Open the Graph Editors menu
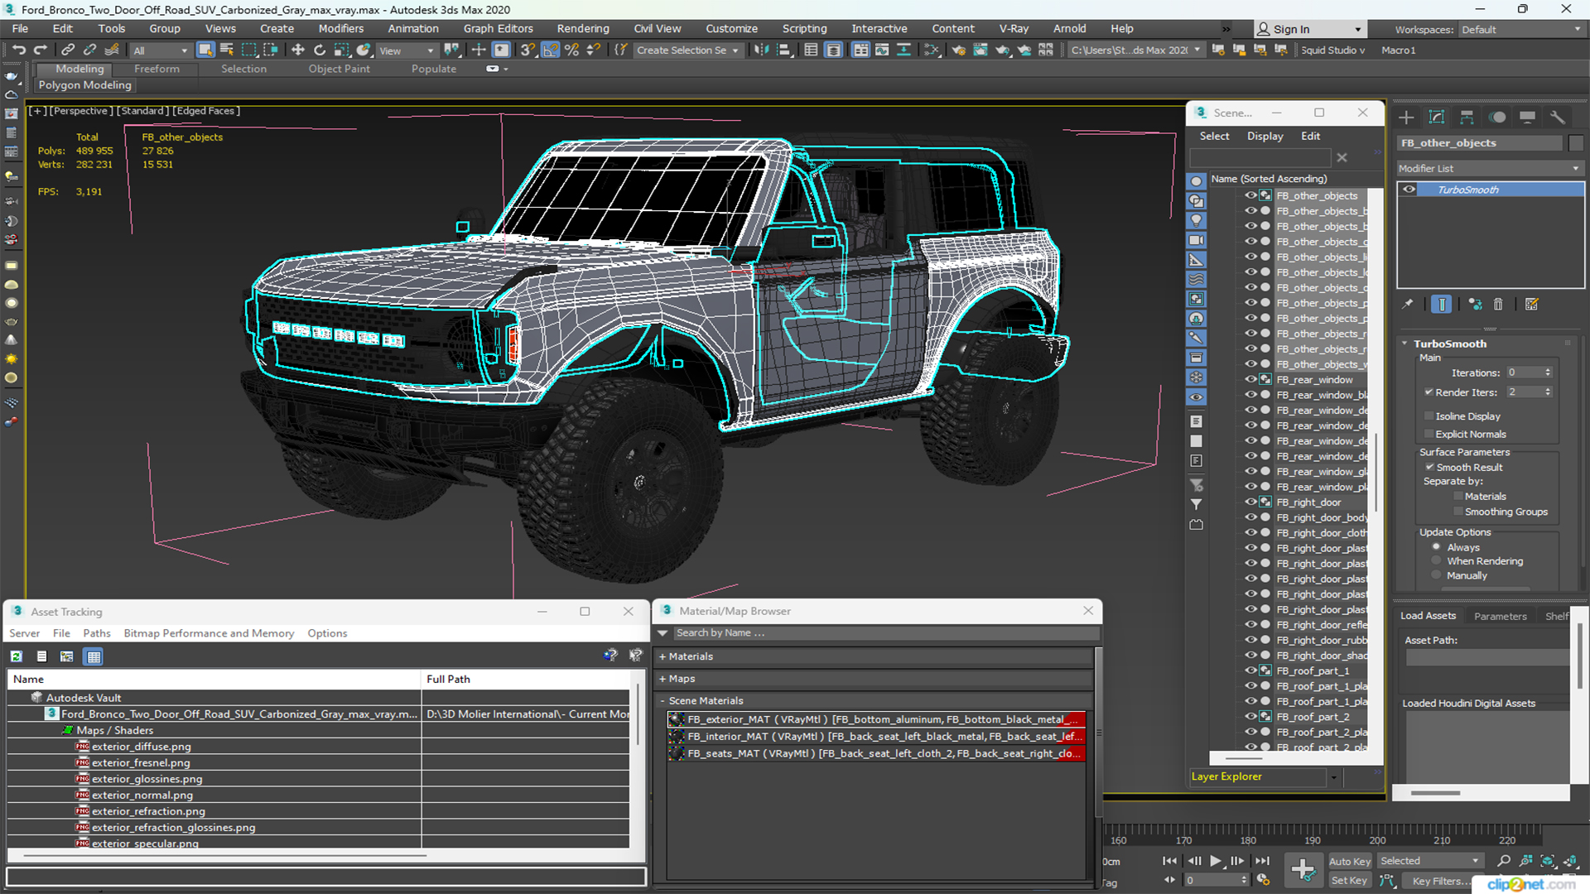 (498, 28)
